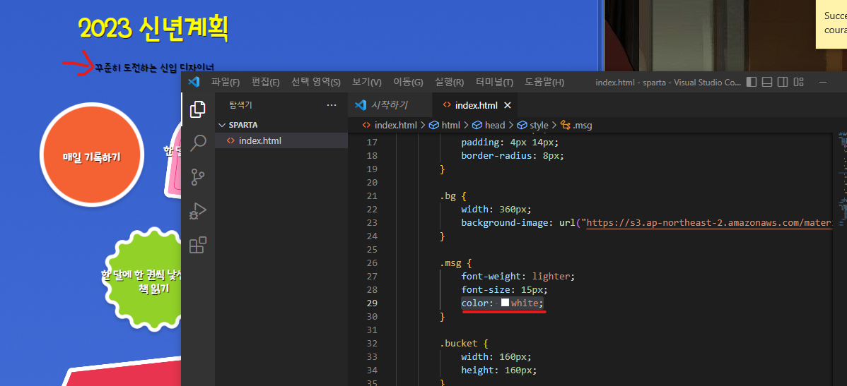Open the 이동(G) menu
This screenshot has height=386, width=847.
[408, 83]
